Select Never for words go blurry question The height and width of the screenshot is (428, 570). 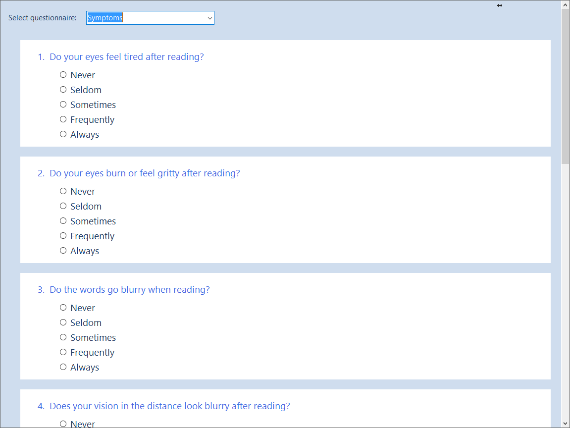click(63, 308)
